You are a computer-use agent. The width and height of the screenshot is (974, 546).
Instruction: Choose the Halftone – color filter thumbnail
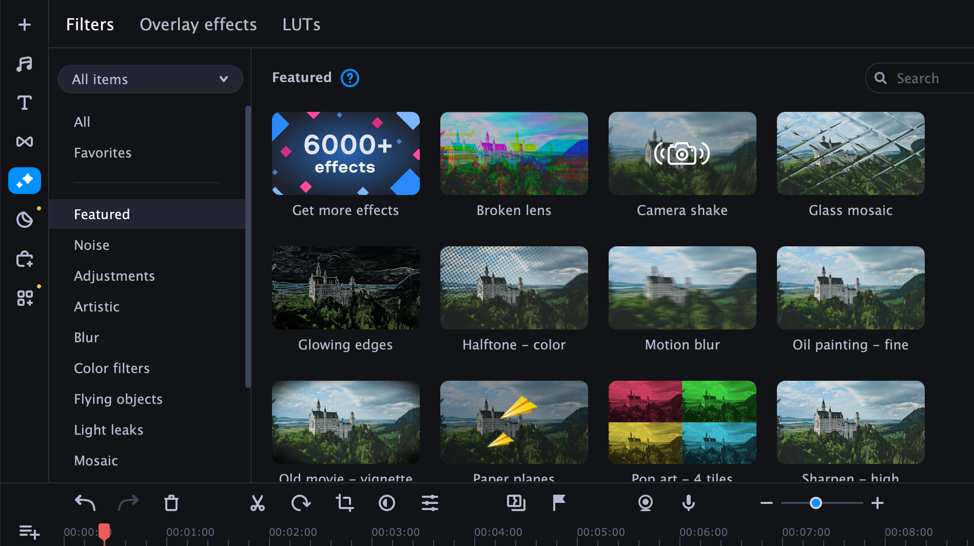514,288
